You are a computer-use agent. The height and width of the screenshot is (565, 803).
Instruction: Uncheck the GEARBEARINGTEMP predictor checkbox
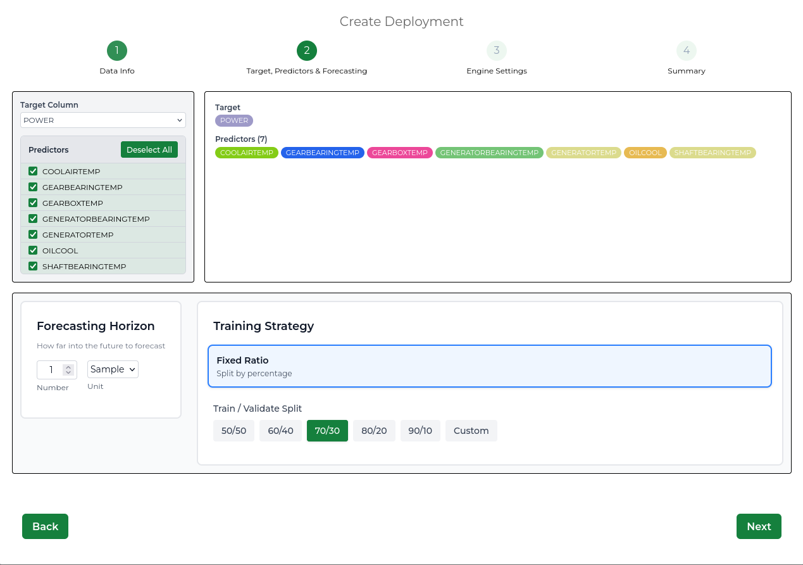[x=33, y=187]
